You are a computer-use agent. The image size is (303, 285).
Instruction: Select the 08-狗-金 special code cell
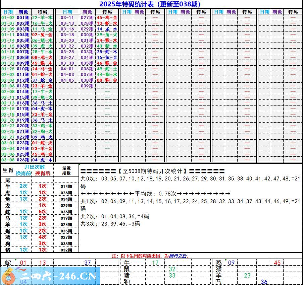107,80
